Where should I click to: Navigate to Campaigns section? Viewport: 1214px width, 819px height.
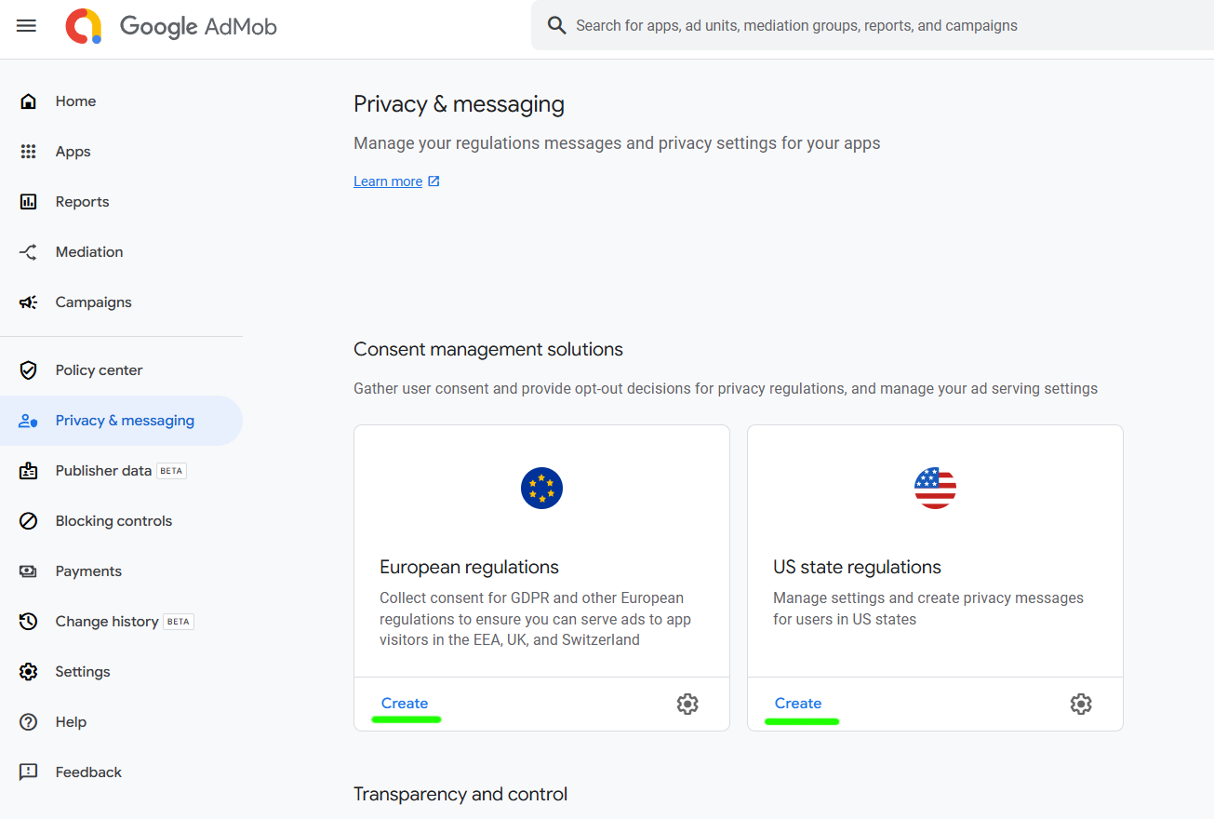pyautogui.click(x=93, y=302)
